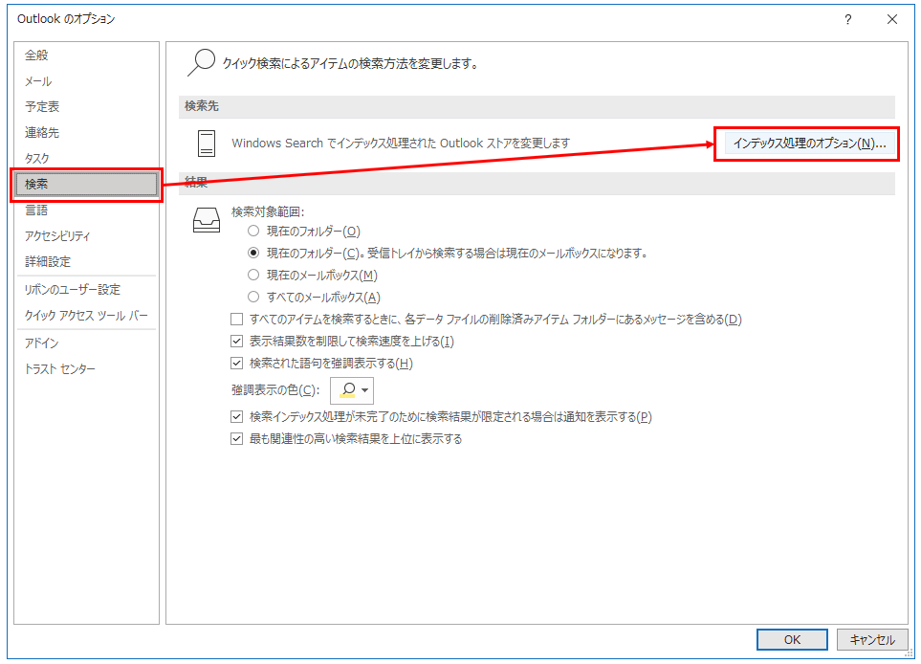
Task: Open トラスト センター category
Action: (86, 368)
